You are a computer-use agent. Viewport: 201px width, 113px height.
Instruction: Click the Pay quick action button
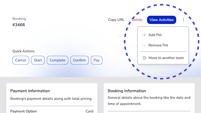click(96, 60)
